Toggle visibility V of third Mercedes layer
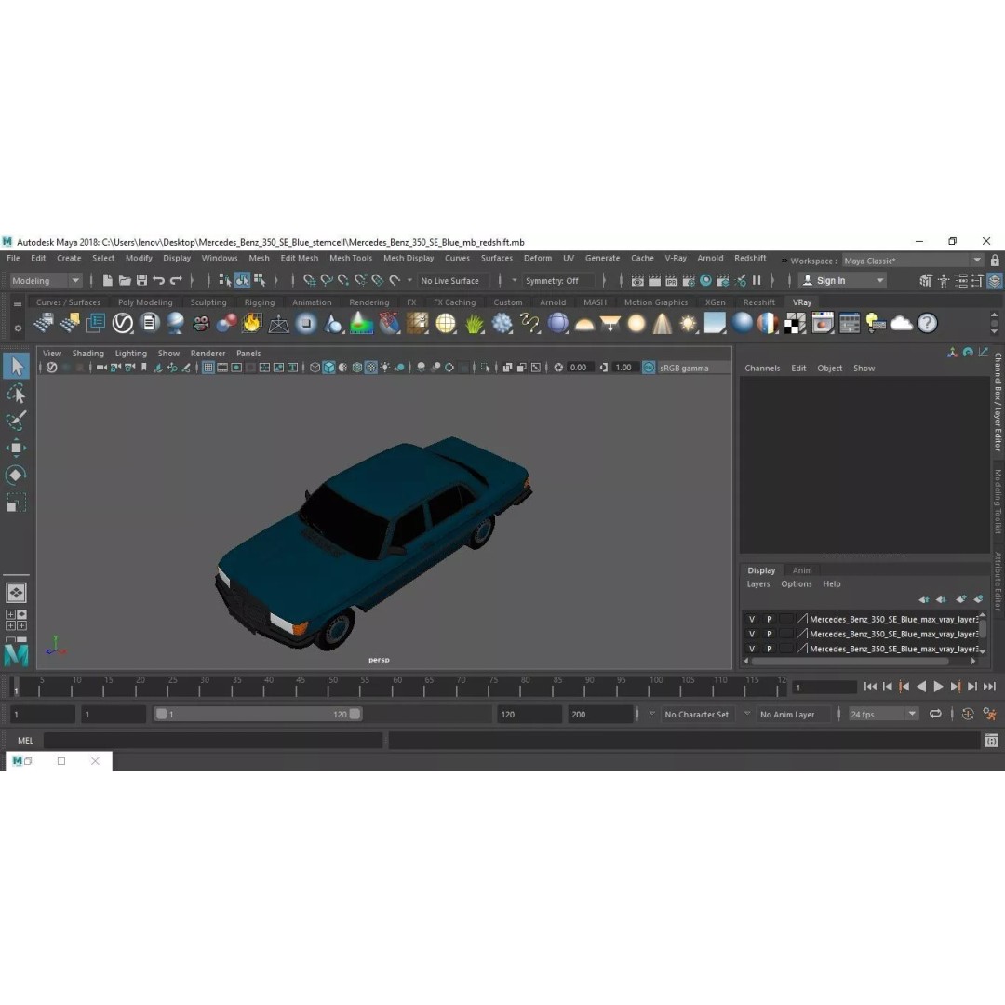Screen dimensions: 1005x1005 click(752, 649)
